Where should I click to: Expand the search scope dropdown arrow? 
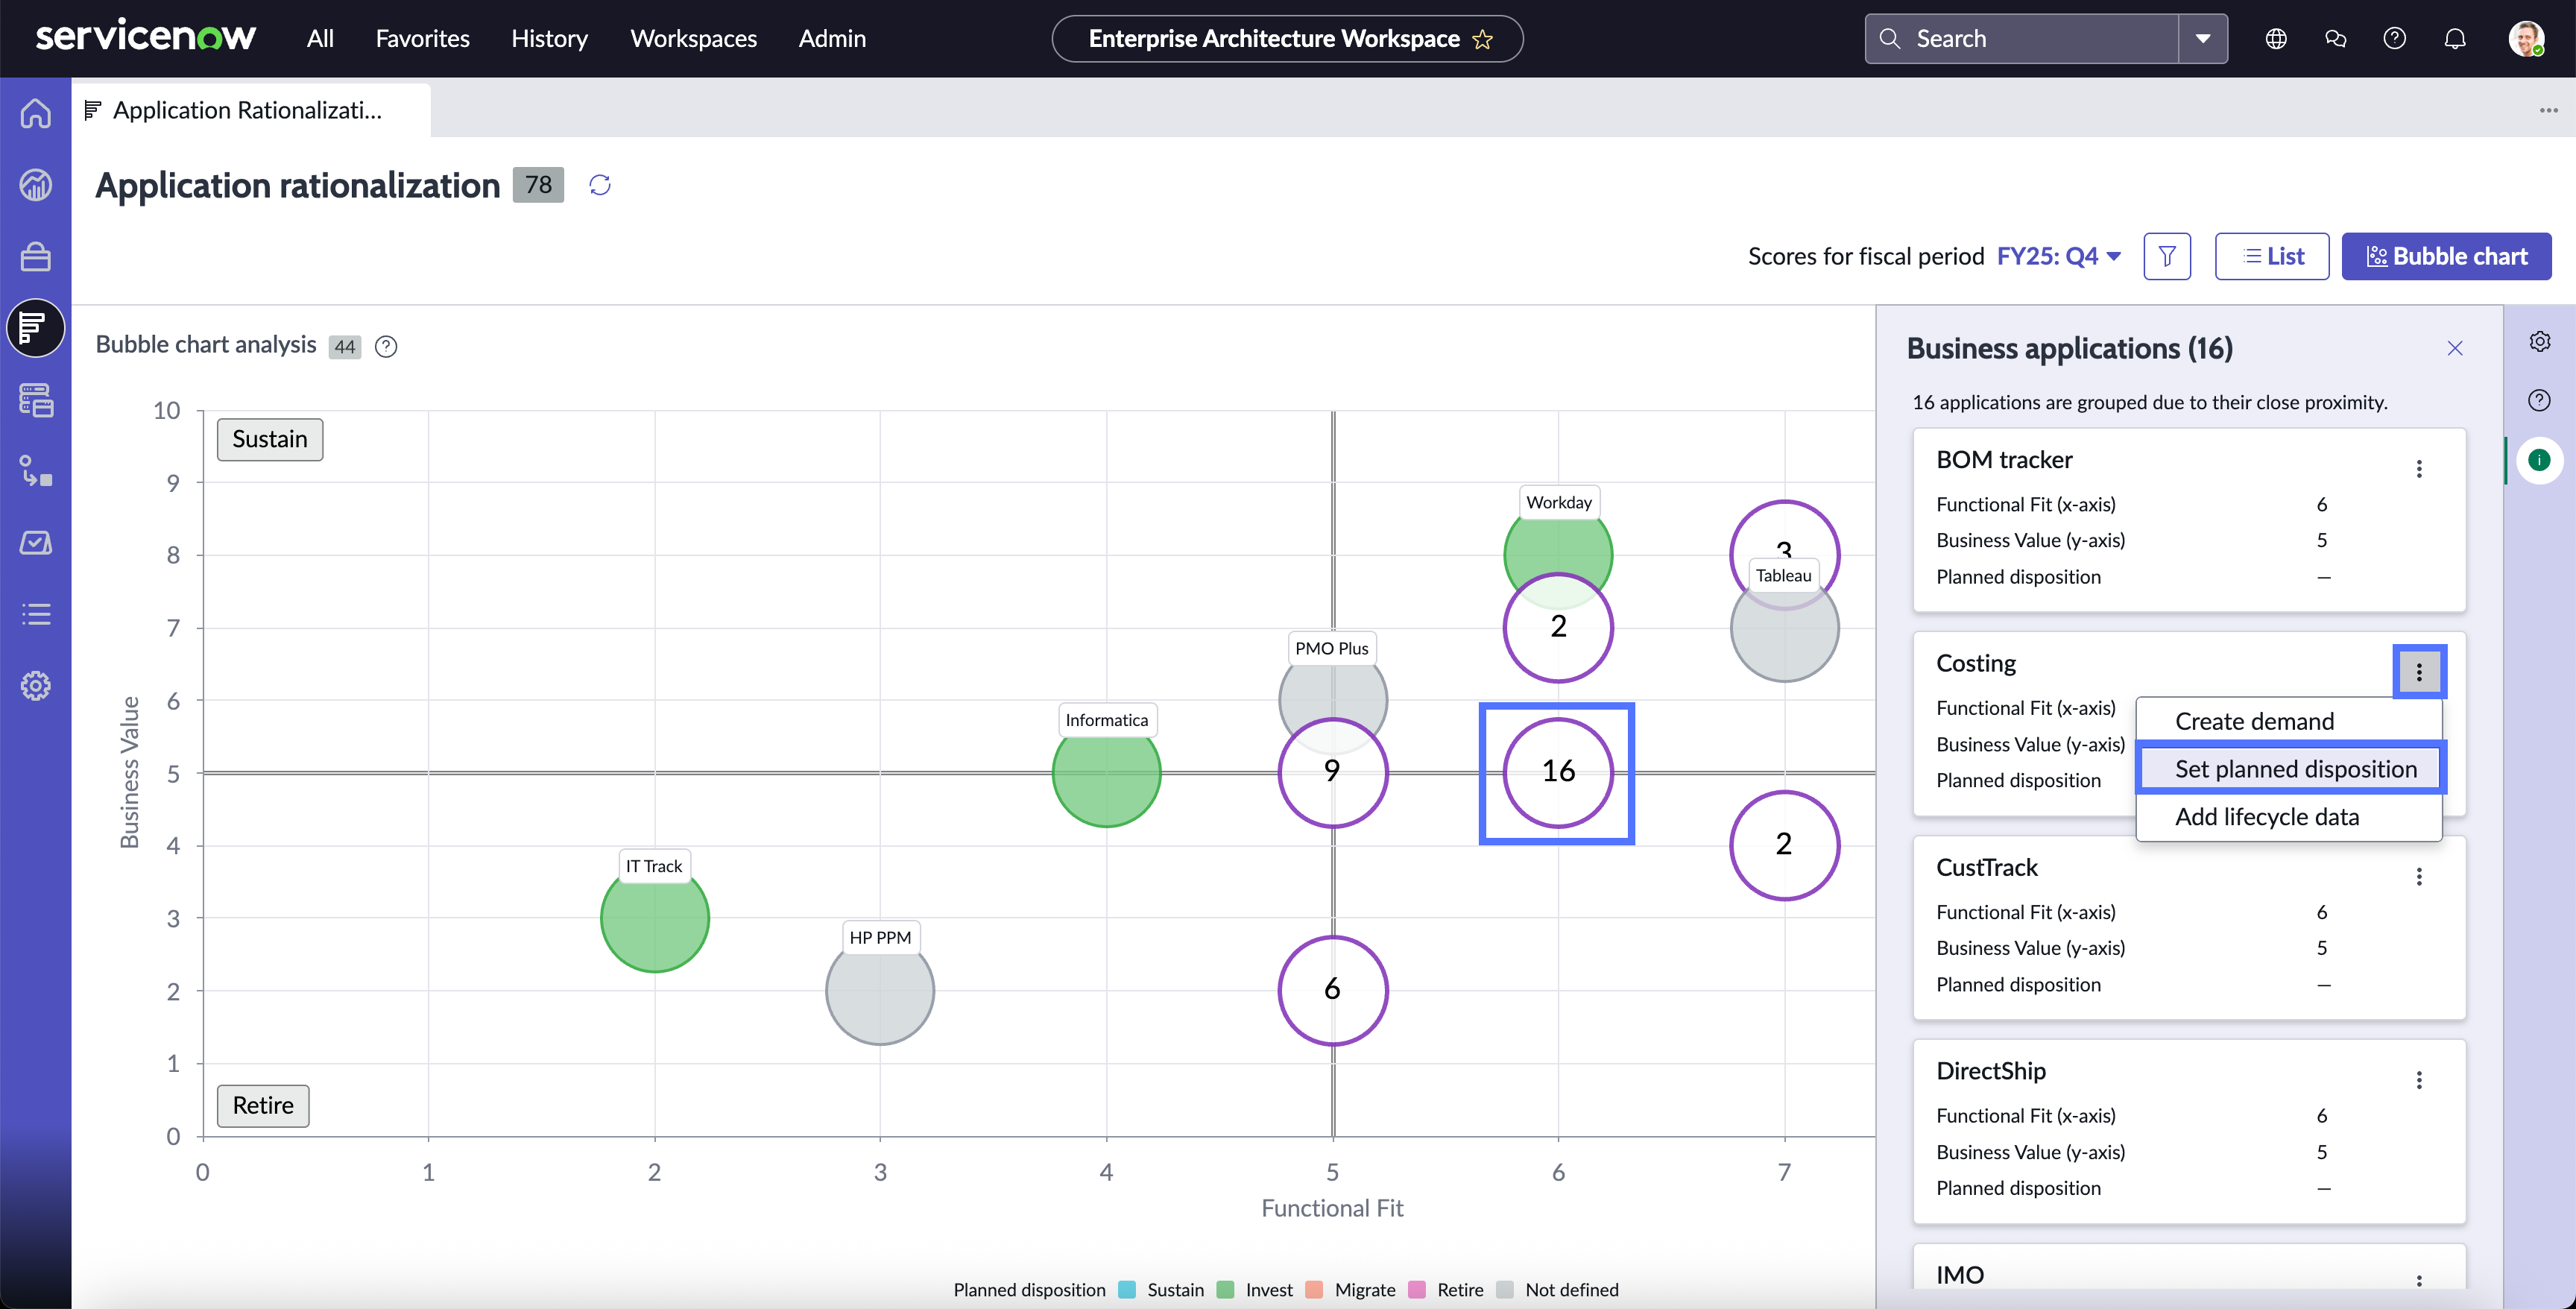click(2203, 38)
